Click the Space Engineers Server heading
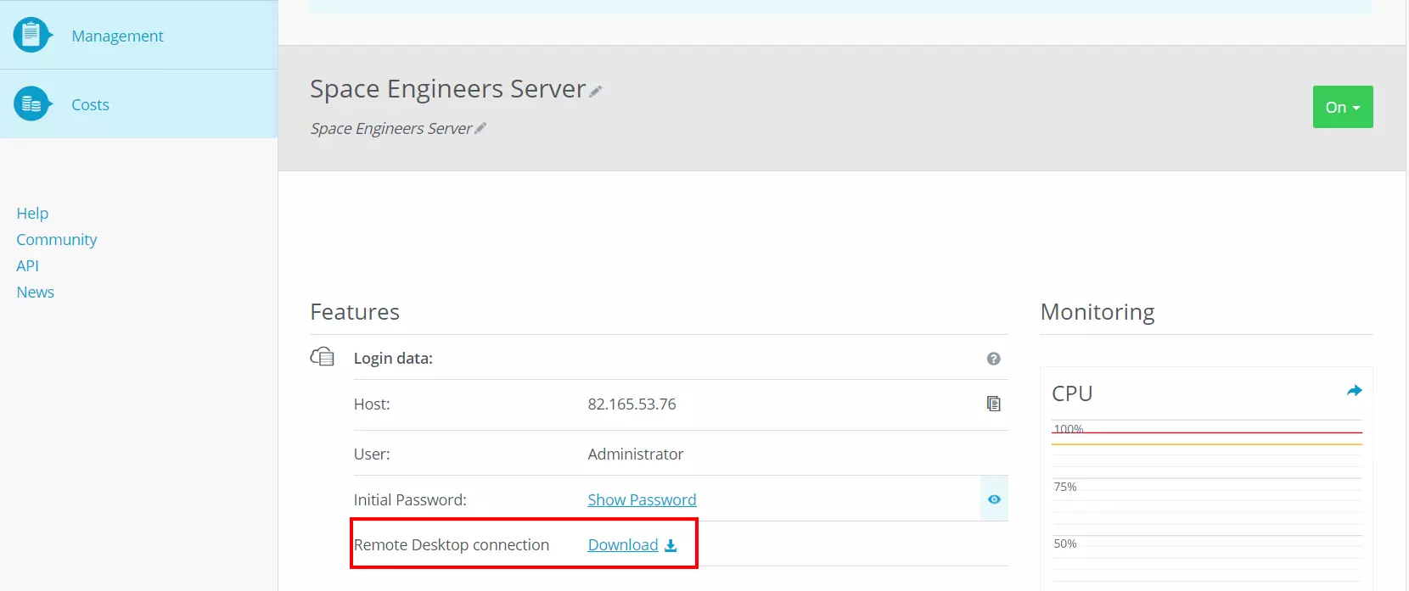Screen dimensions: 1409x591 (x=447, y=88)
